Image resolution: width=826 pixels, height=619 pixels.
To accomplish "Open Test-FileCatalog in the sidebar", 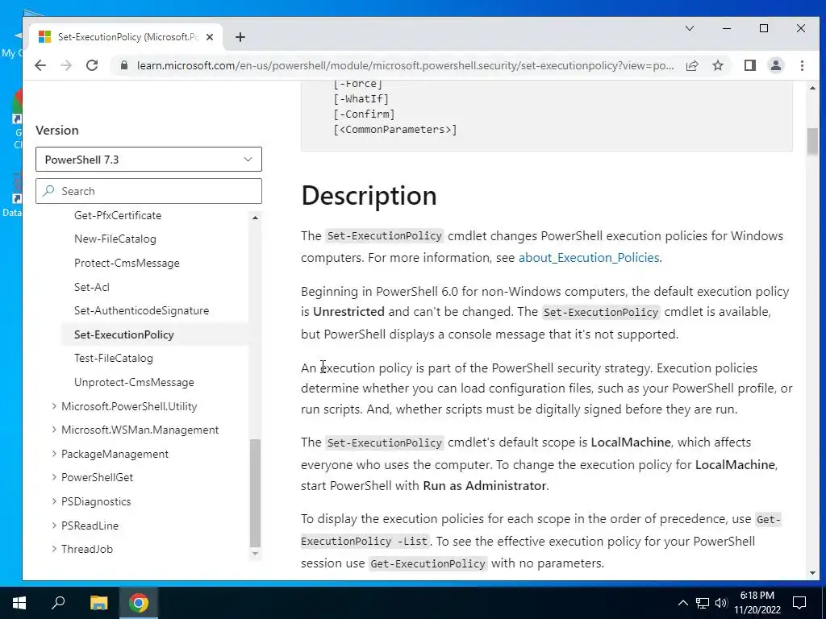I will point(114,359).
